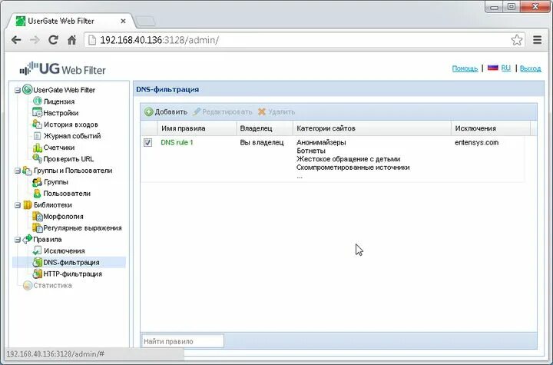Click the DNS-фильтрация tree icon

pyautogui.click(x=38, y=262)
